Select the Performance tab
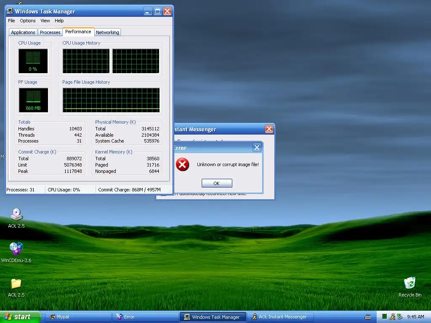The image size is (431, 323). 78,32
